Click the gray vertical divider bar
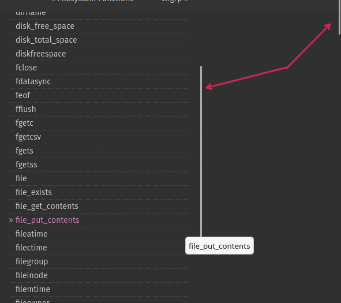This screenshot has width=341, height=303. click(x=201, y=151)
